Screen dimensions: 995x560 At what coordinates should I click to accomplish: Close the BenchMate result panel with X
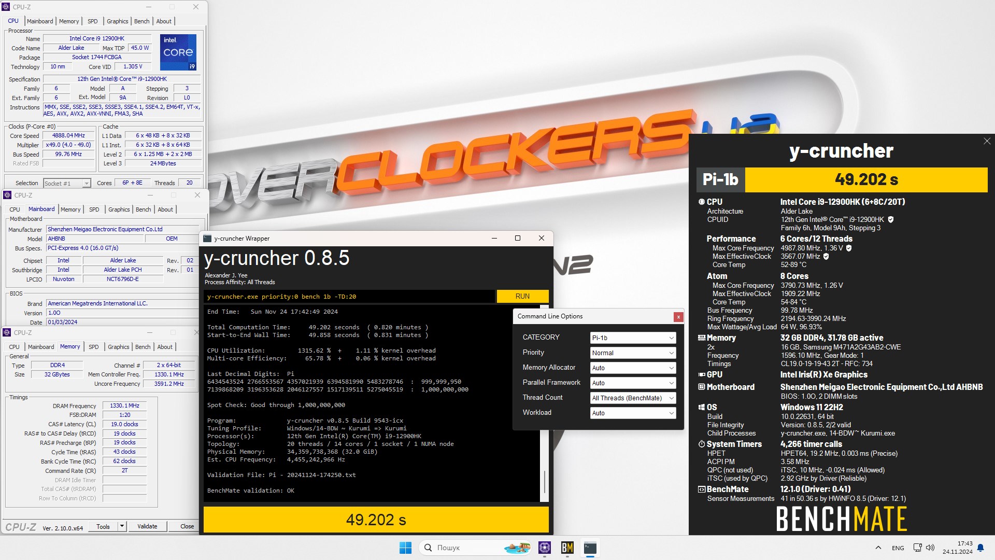click(x=987, y=141)
